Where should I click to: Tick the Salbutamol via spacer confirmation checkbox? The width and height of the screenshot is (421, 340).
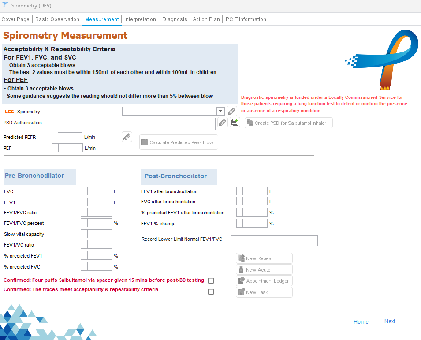click(211, 280)
